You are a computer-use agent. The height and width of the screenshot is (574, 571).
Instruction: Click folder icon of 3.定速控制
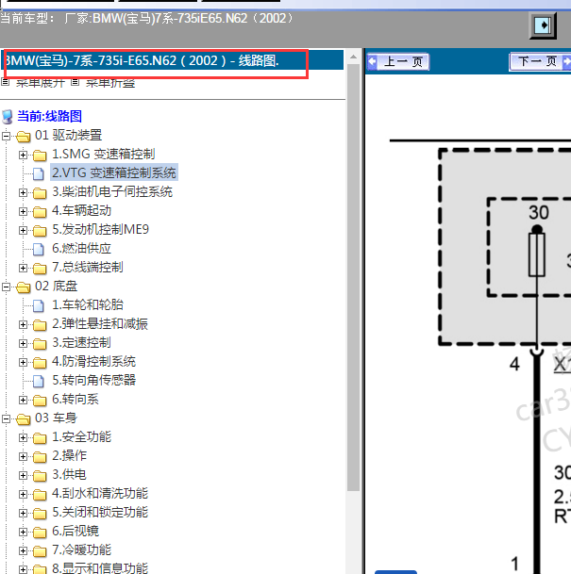[40, 344]
